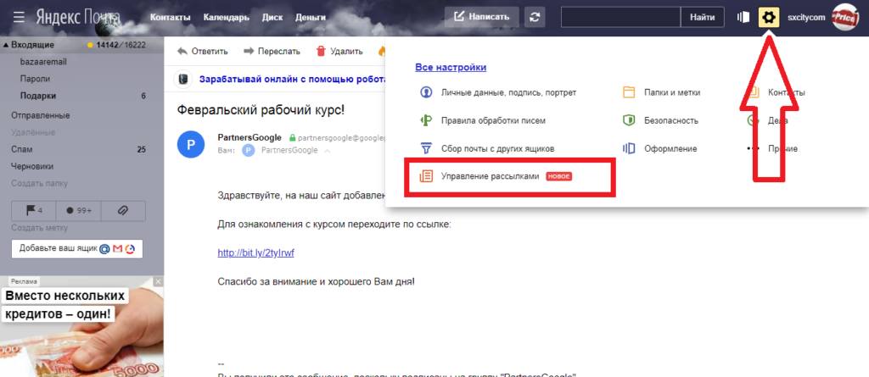Viewport: 869px width, 377px height.
Task: Click the Управление рассылками newspaper icon
Action: click(x=426, y=176)
